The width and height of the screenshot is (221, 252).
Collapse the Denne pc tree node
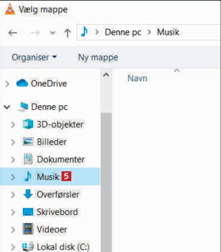click(7, 107)
